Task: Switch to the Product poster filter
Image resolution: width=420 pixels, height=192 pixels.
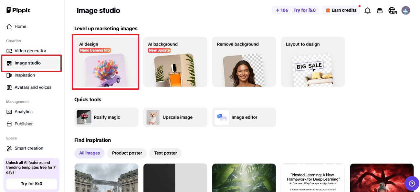Action: tap(127, 153)
